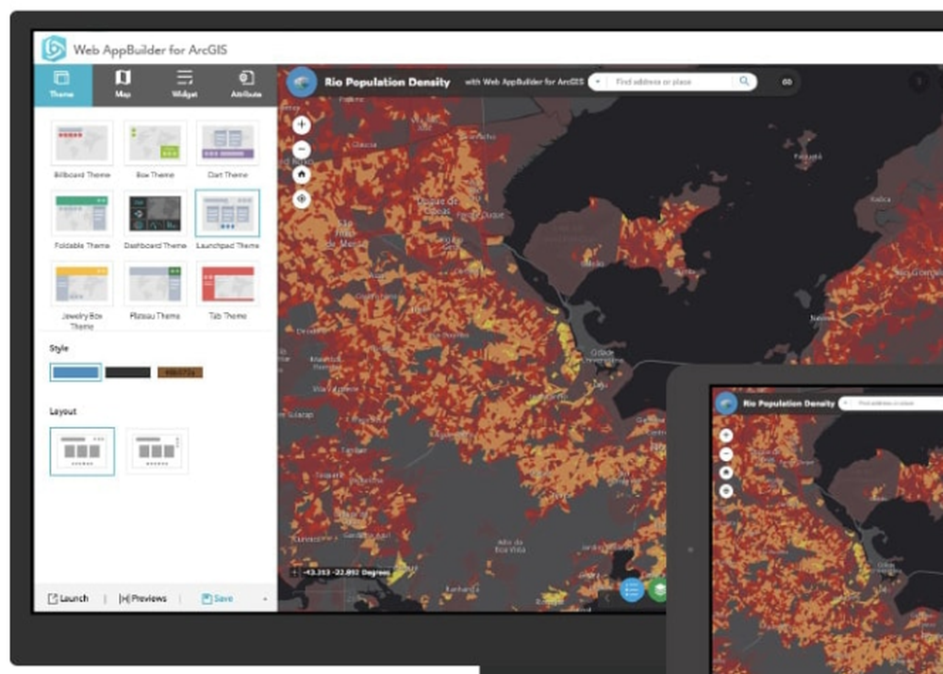Choose the Foldable Theme

82,213
